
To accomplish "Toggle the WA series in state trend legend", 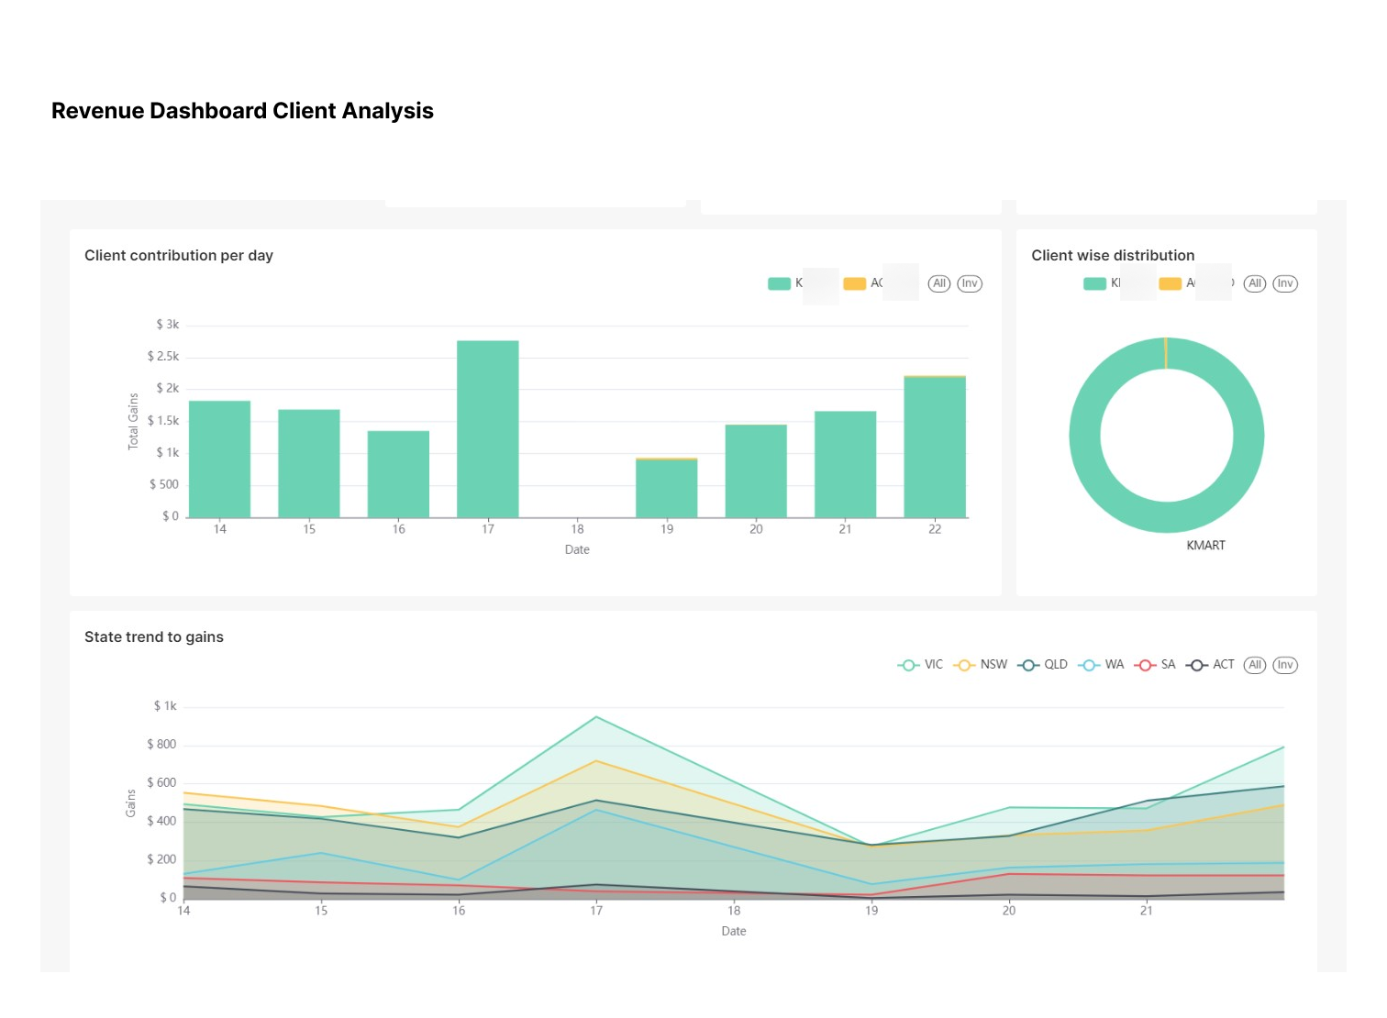I will tap(1101, 665).
